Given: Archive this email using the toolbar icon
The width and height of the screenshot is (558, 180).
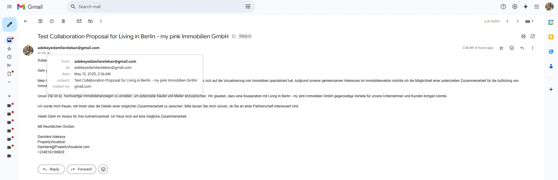Looking at the screenshot, I should click(x=40, y=21).
